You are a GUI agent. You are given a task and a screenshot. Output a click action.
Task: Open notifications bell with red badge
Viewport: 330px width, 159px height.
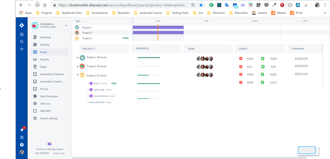coord(22,129)
